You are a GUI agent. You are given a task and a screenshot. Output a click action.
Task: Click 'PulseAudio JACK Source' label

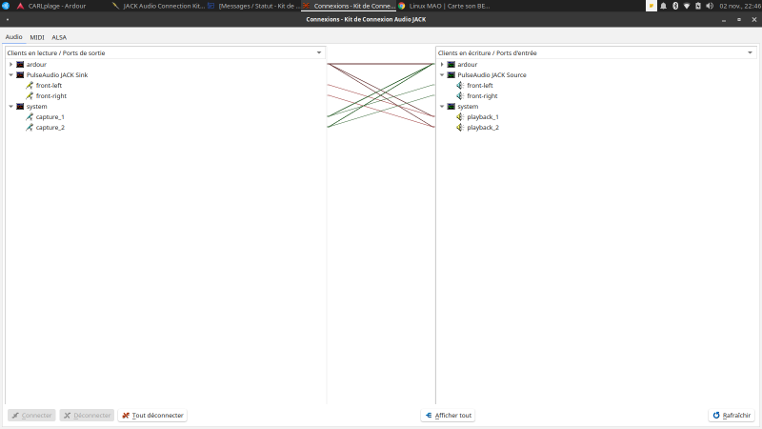pyautogui.click(x=491, y=75)
